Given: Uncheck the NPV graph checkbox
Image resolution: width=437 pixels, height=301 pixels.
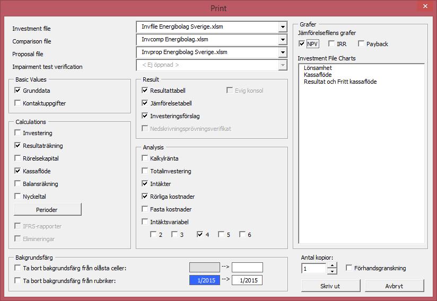Looking at the screenshot, I should 302,43.
